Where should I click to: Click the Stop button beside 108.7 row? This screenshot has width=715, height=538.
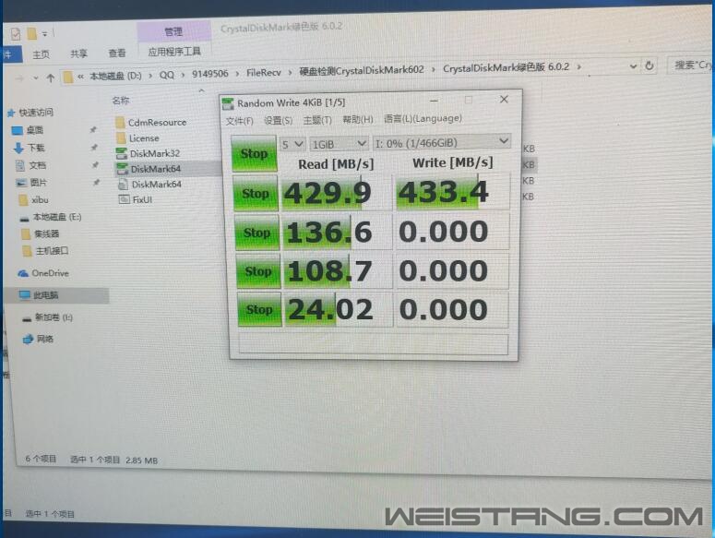pos(258,271)
